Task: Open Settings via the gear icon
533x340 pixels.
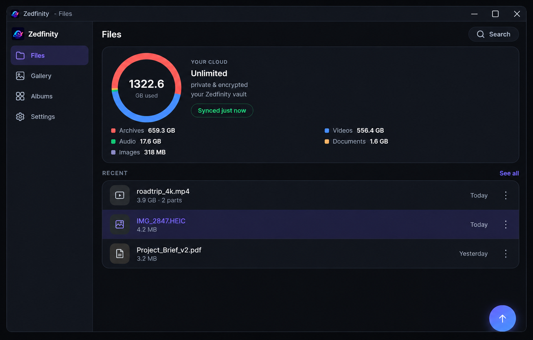Action: tap(20, 117)
